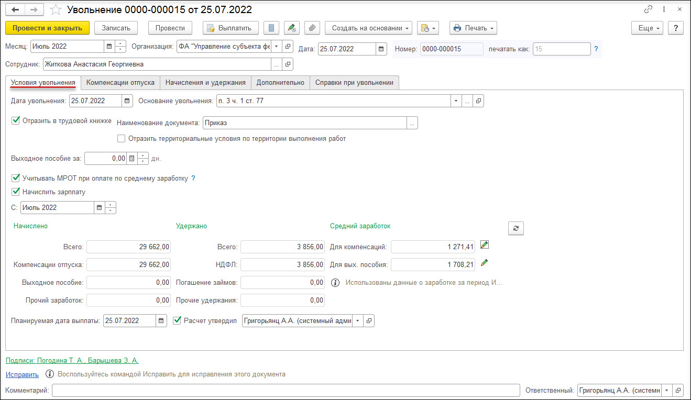Open the Начисления и удержания tab

205,82
